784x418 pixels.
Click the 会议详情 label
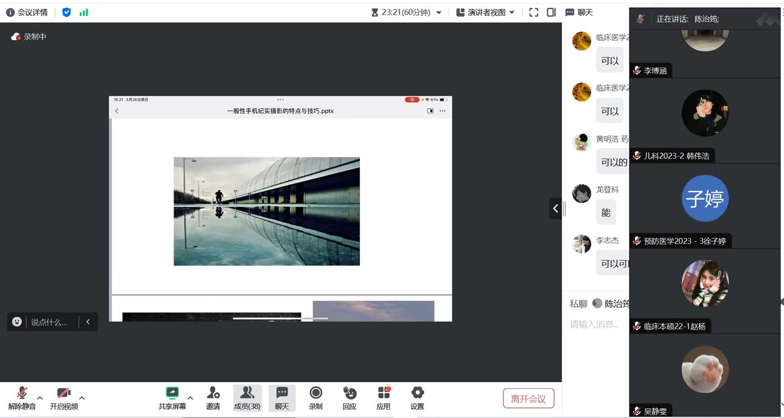click(x=33, y=12)
